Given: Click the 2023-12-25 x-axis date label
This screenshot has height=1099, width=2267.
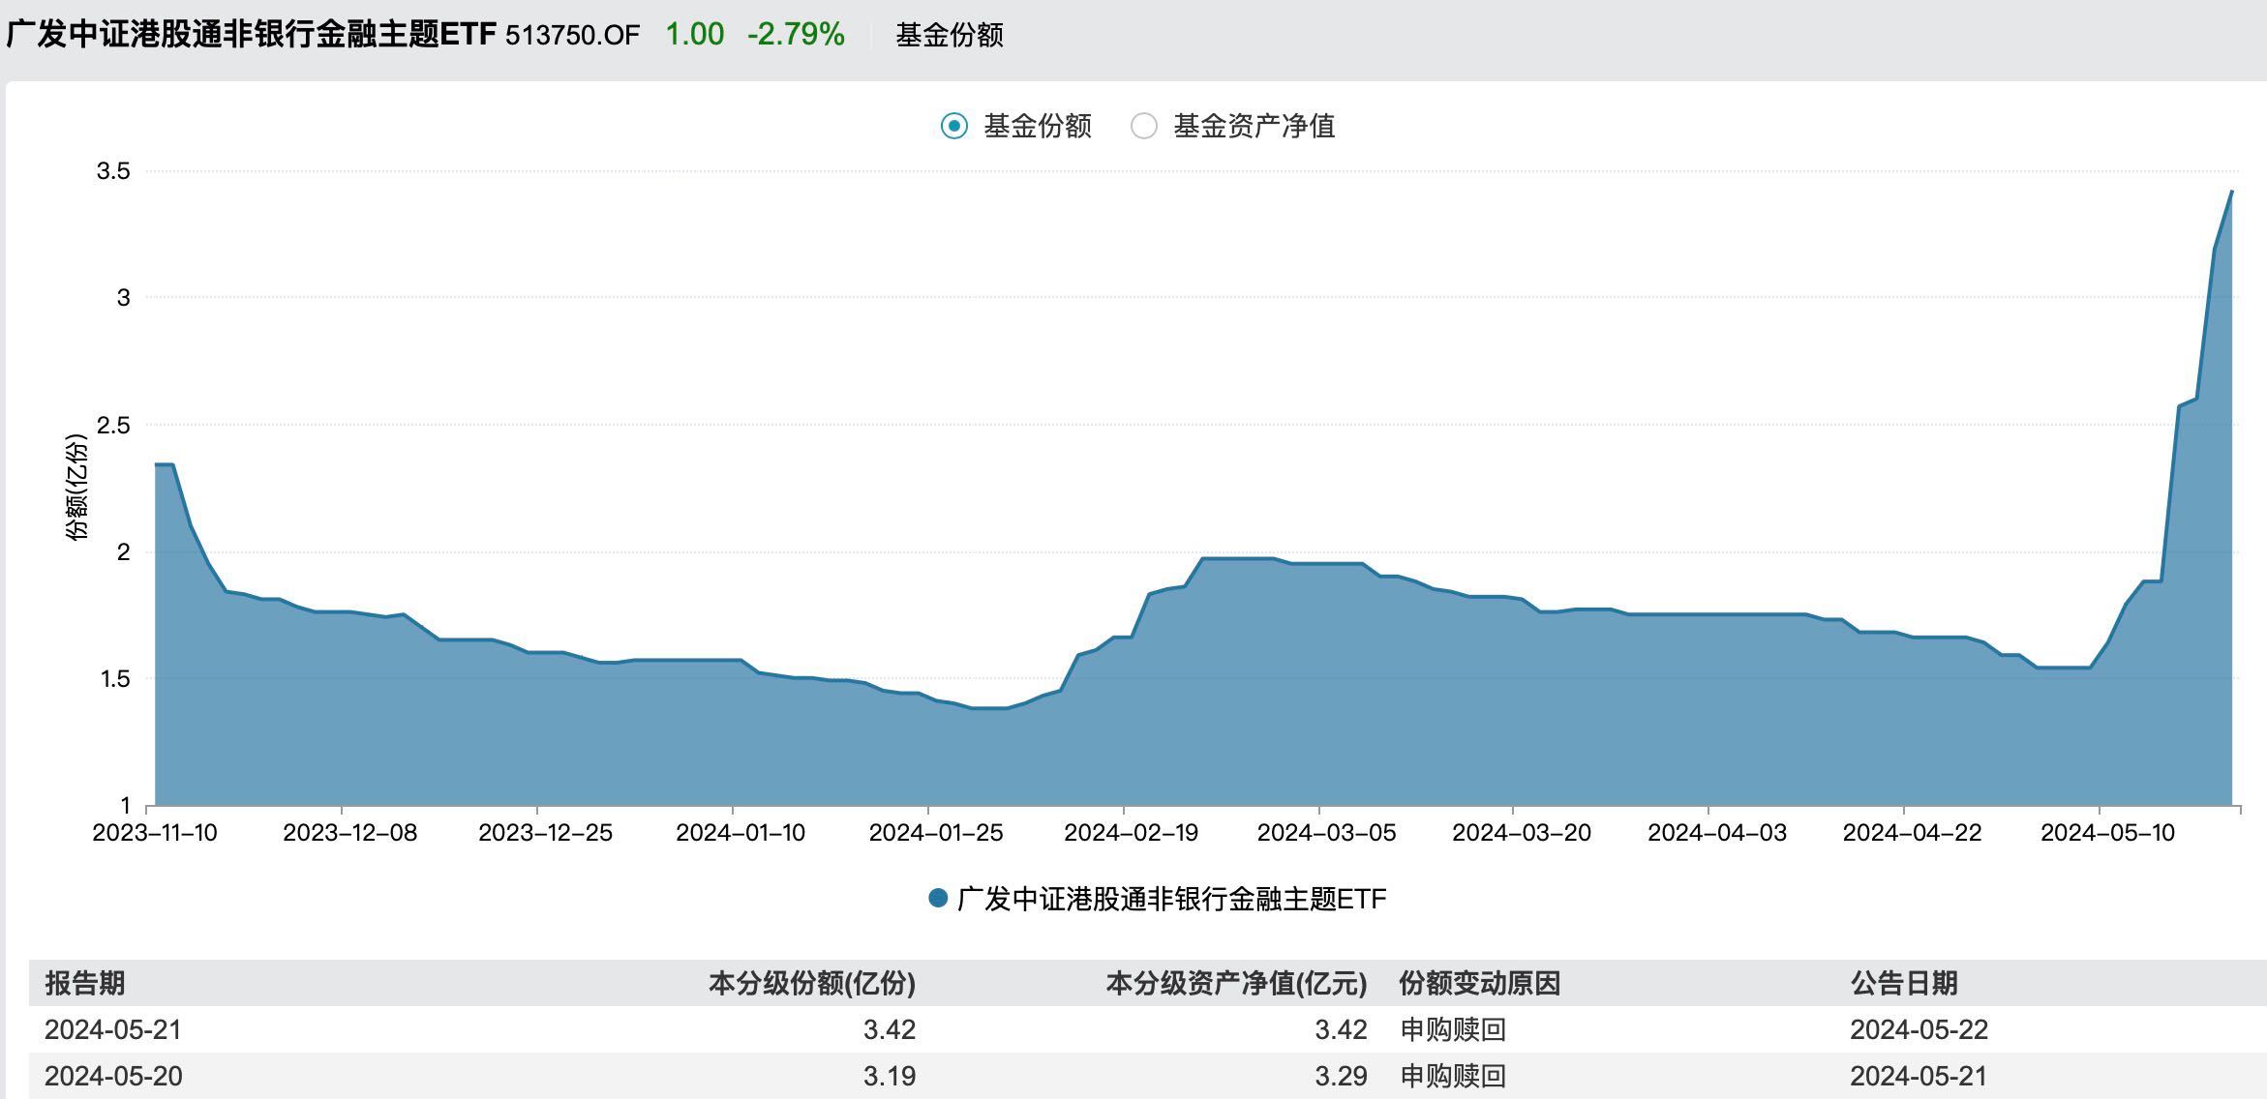Looking at the screenshot, I should [x=545, y=833].
